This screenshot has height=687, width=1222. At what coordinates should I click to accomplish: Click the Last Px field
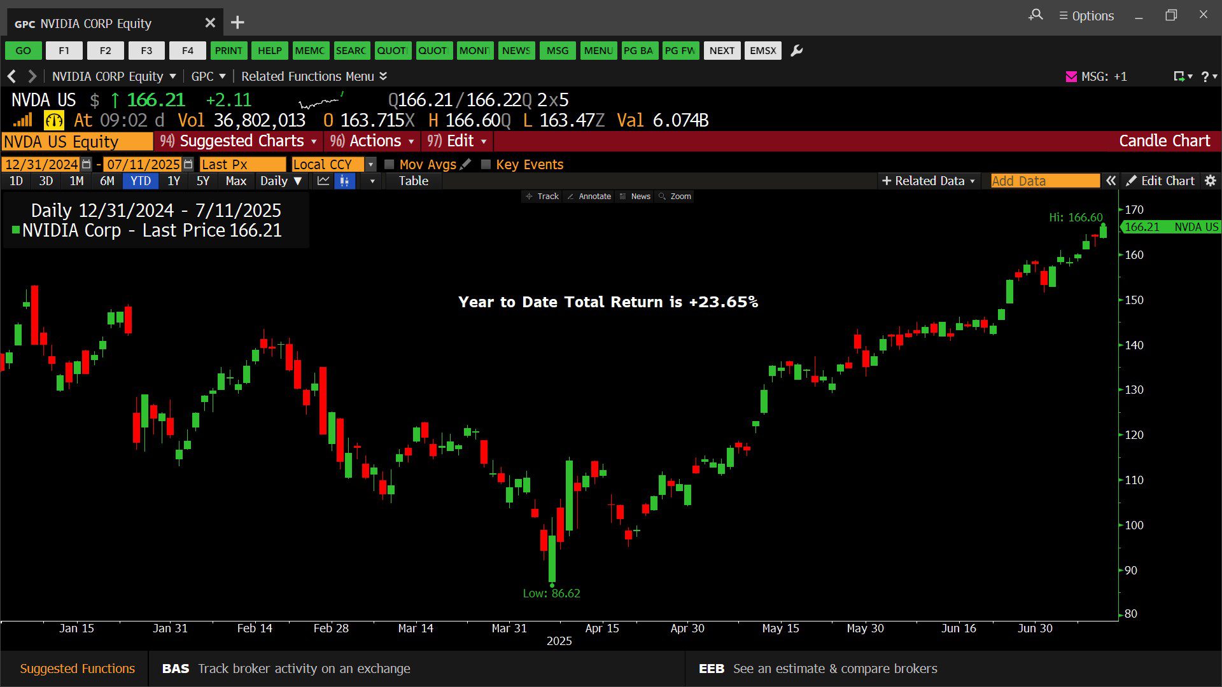coord(242,164)
